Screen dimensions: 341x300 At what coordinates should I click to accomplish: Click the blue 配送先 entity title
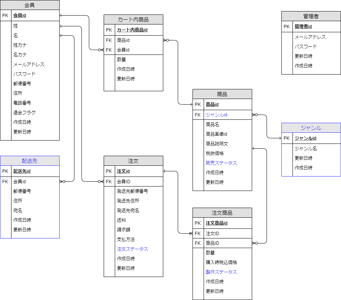30,161
